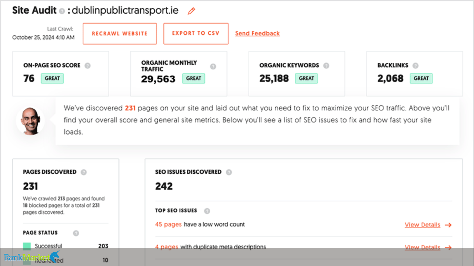Click the dublinpublictransport.ie domain name
474x266 pixels.
pos(125,10)
